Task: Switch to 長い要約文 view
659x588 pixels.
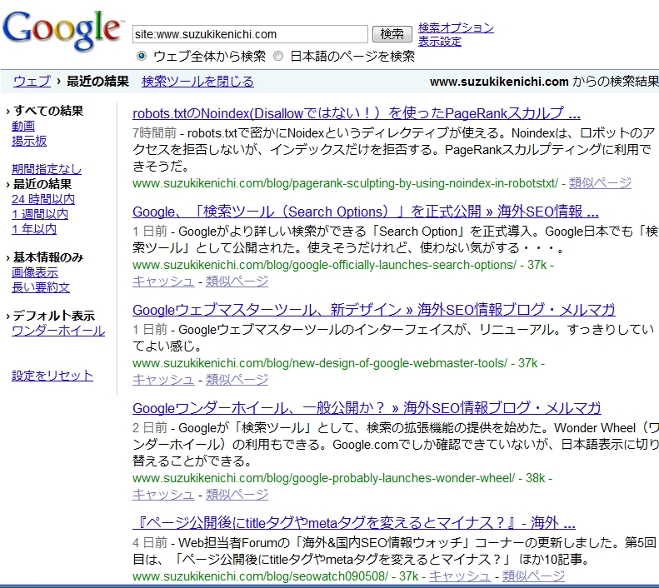Action: coord(41,287)
